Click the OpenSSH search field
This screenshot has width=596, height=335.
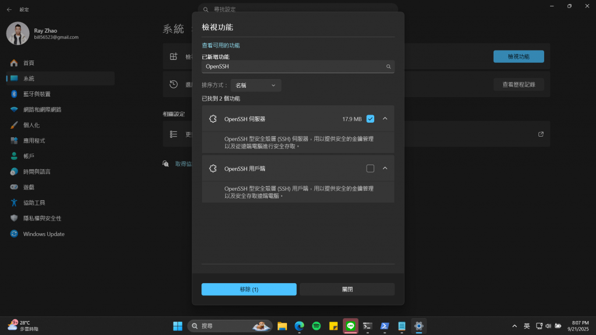point(298,66)
